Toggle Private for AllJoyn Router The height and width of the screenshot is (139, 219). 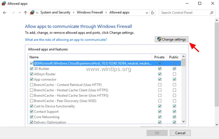pyautogui.click(x=160, y=74)
